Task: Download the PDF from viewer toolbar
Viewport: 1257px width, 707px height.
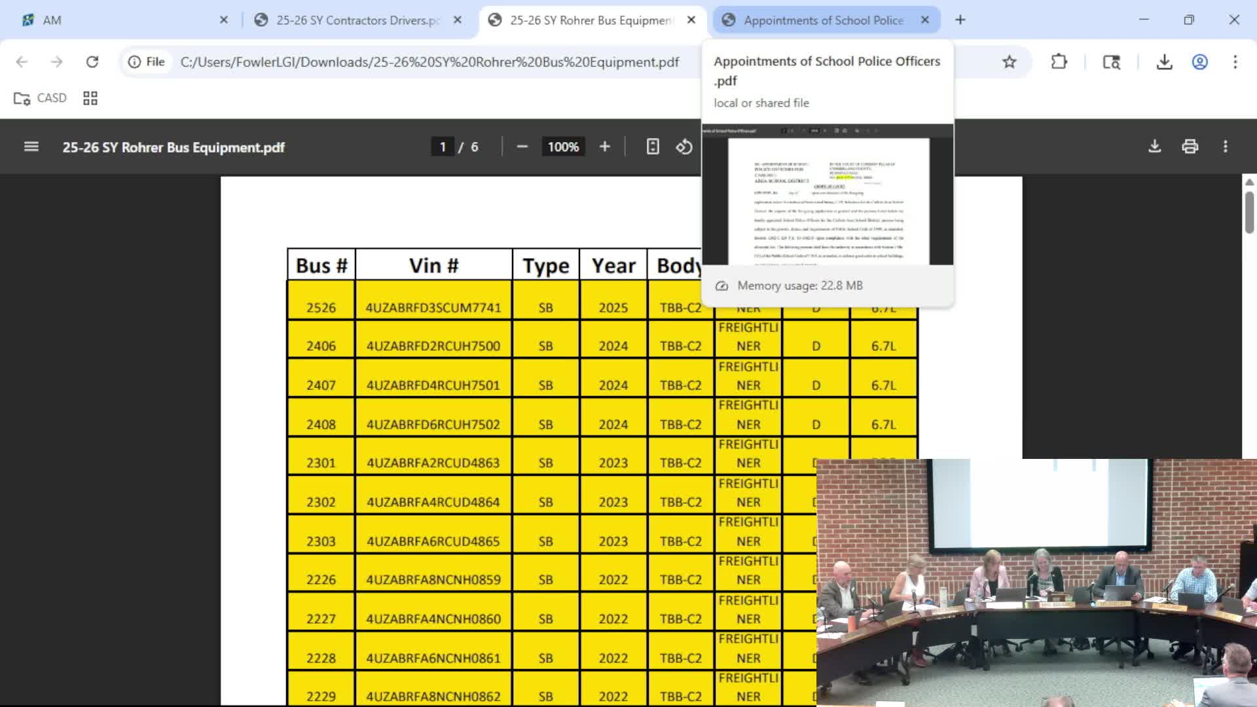Action: (x=1154, y=147)
